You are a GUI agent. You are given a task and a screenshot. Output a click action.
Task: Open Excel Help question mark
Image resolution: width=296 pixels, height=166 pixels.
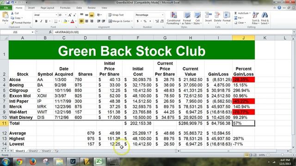[x=279, y=8]
